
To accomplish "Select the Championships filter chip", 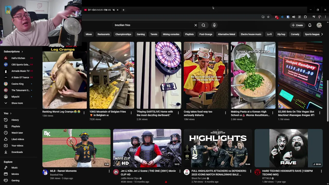I will [123, 34].
